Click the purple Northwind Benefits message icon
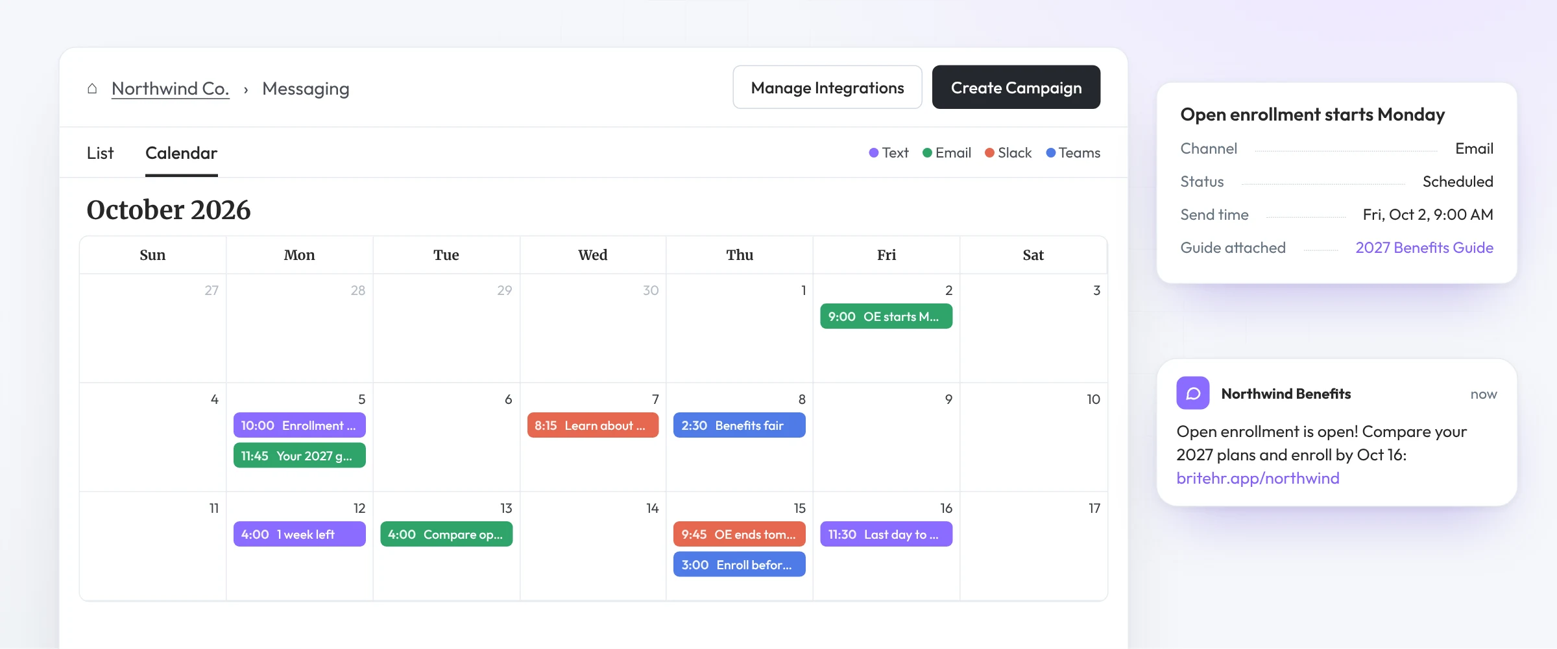Screen dimensions: 1557x649 [1193, 393]
